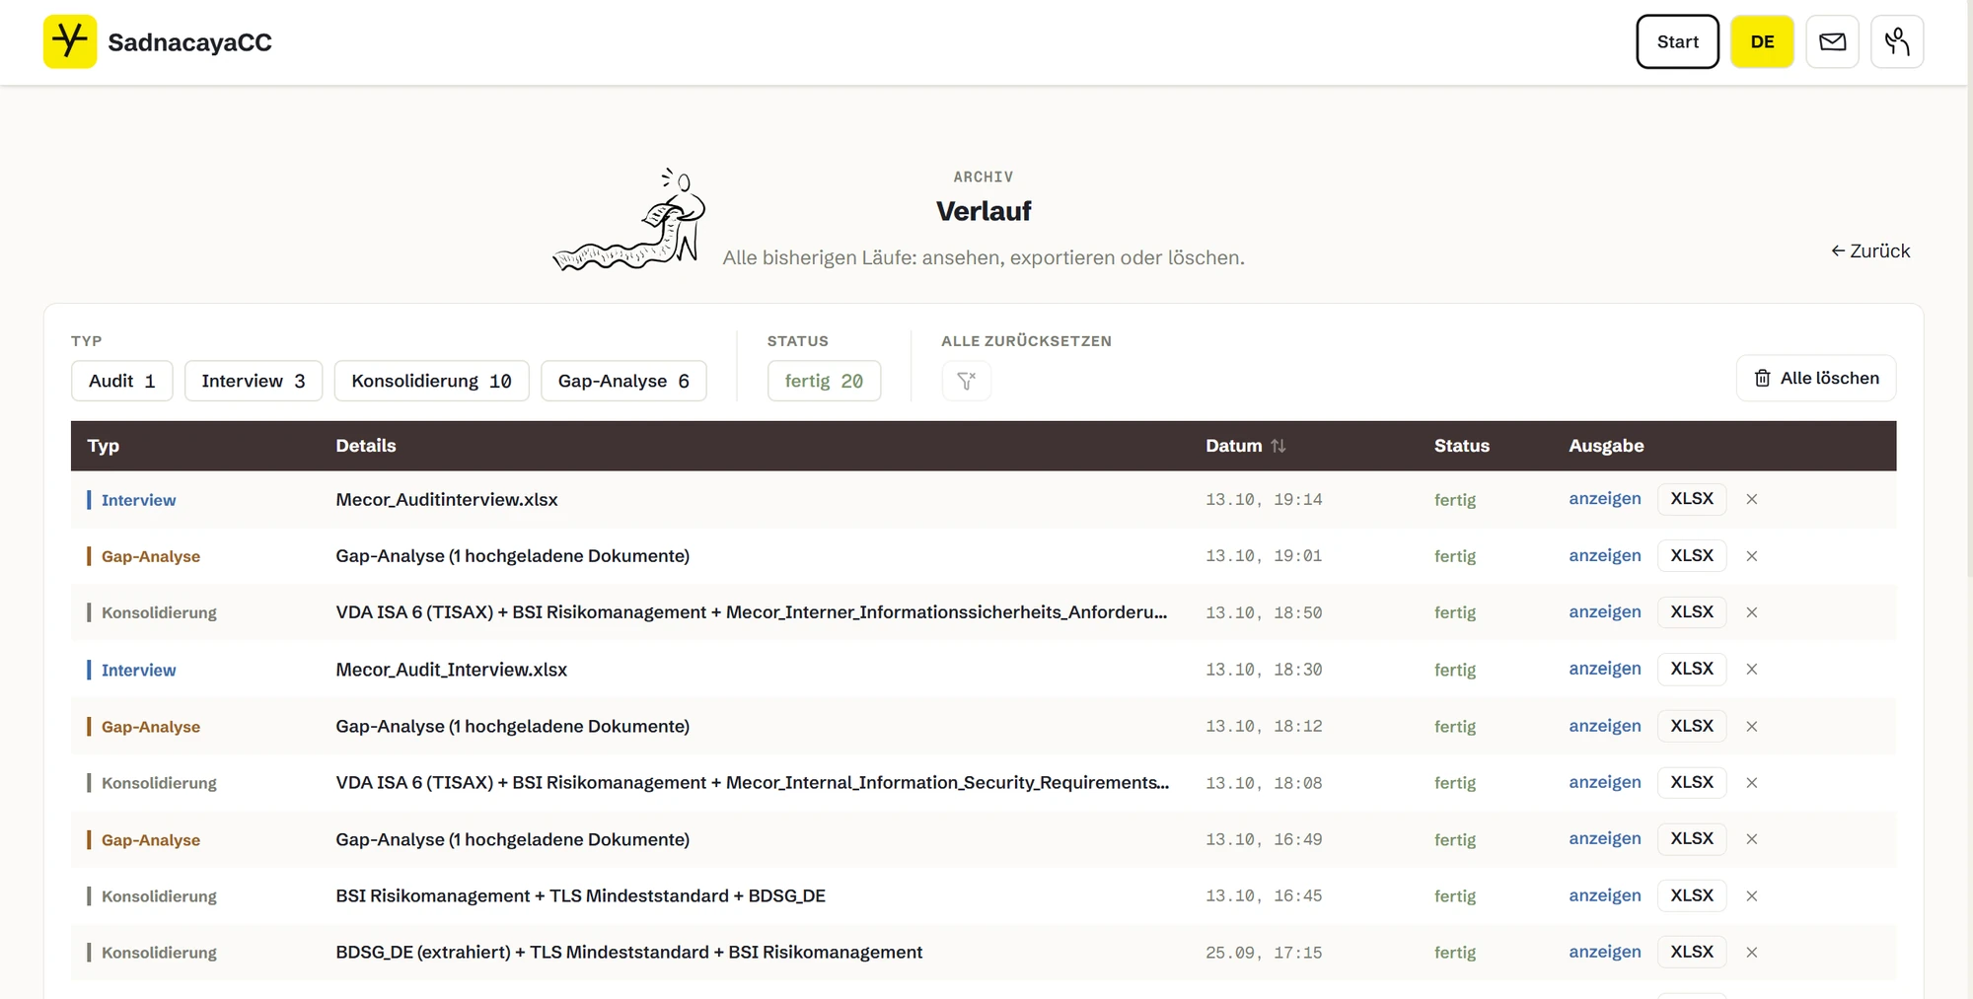1973x999 pixels.
Task: Export XLSX for Mecor_Auditinterview.xlsx row
Action: pyautogui.click(x=1692, y=499)
